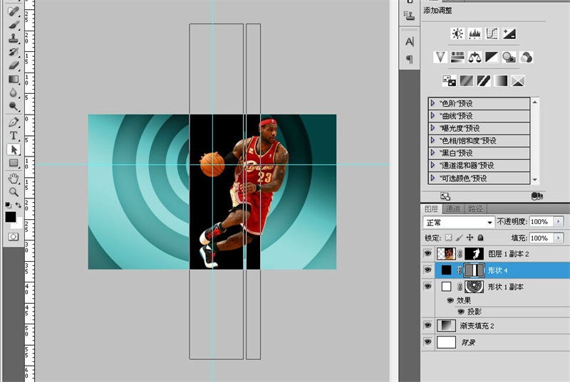Viewport: 570px width, 382px height.
Task: Switch to the 通道 tab
Action: (454, 208)
